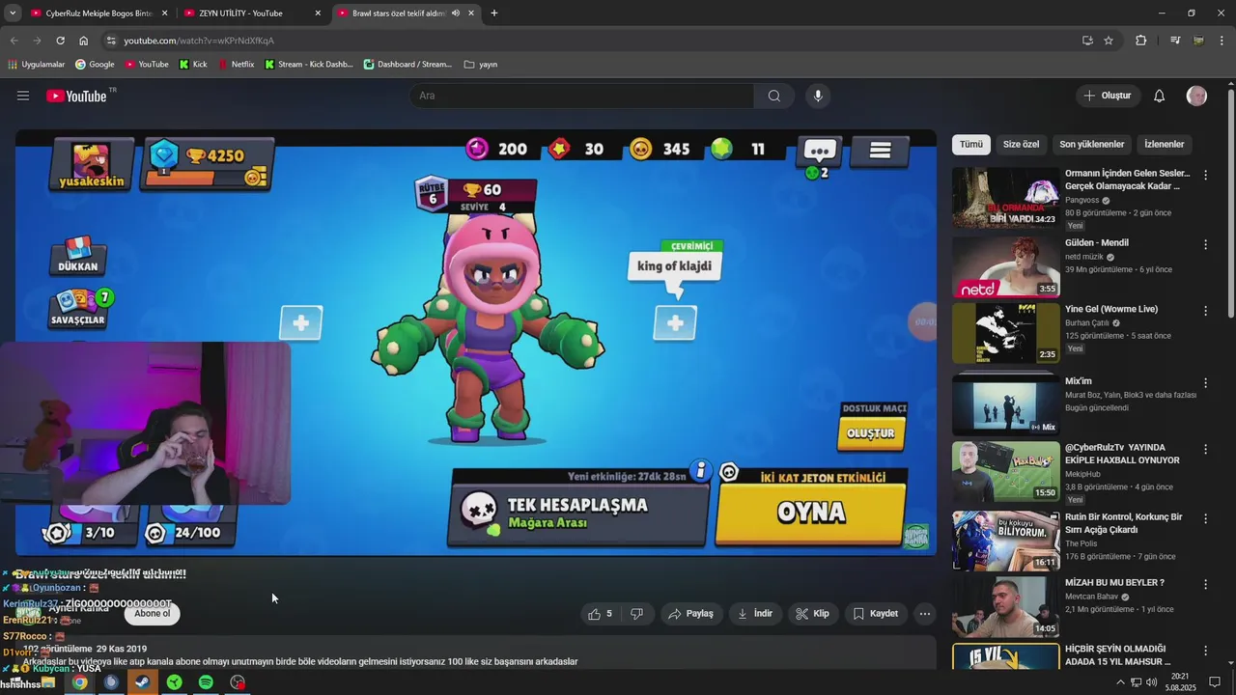Select the İzlenenler filter chip
1236x695 pixels.
click(x=1165, y=144)
